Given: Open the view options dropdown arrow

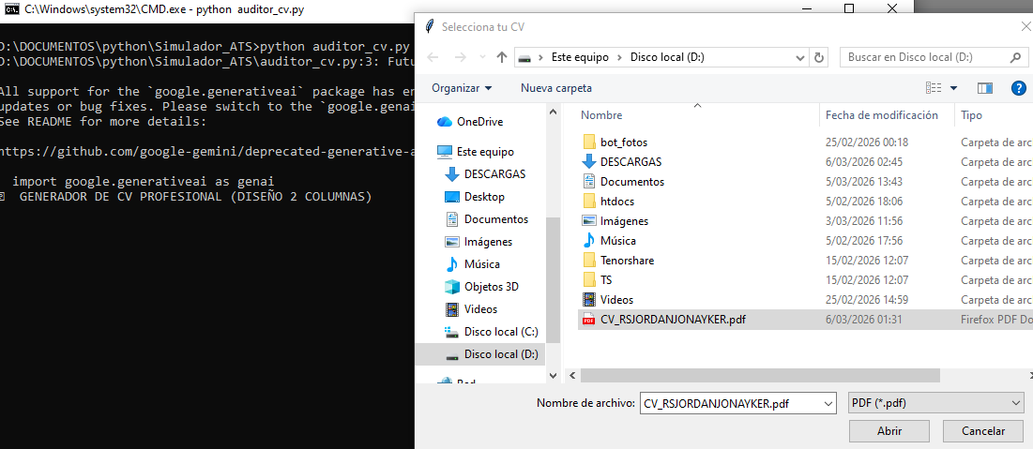Looking at the screenshot, I should click(954, 88).
